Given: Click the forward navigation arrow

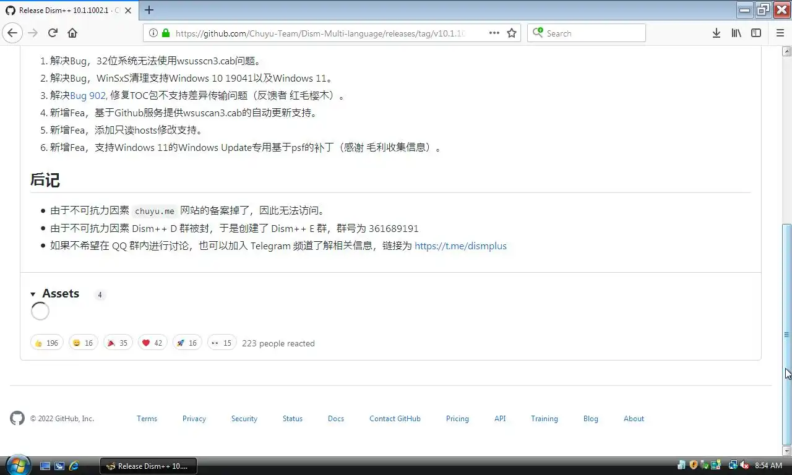Looking at the screenshot, I should pyautogui.click(x=33, y=33).
